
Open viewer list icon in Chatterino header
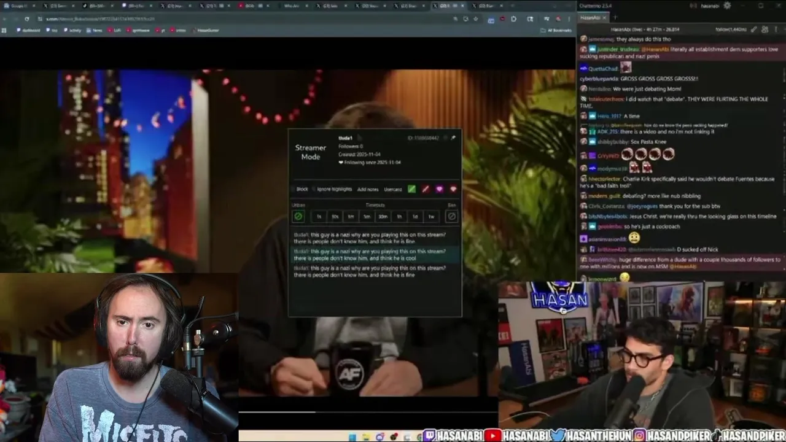click(x=765, y=29)
